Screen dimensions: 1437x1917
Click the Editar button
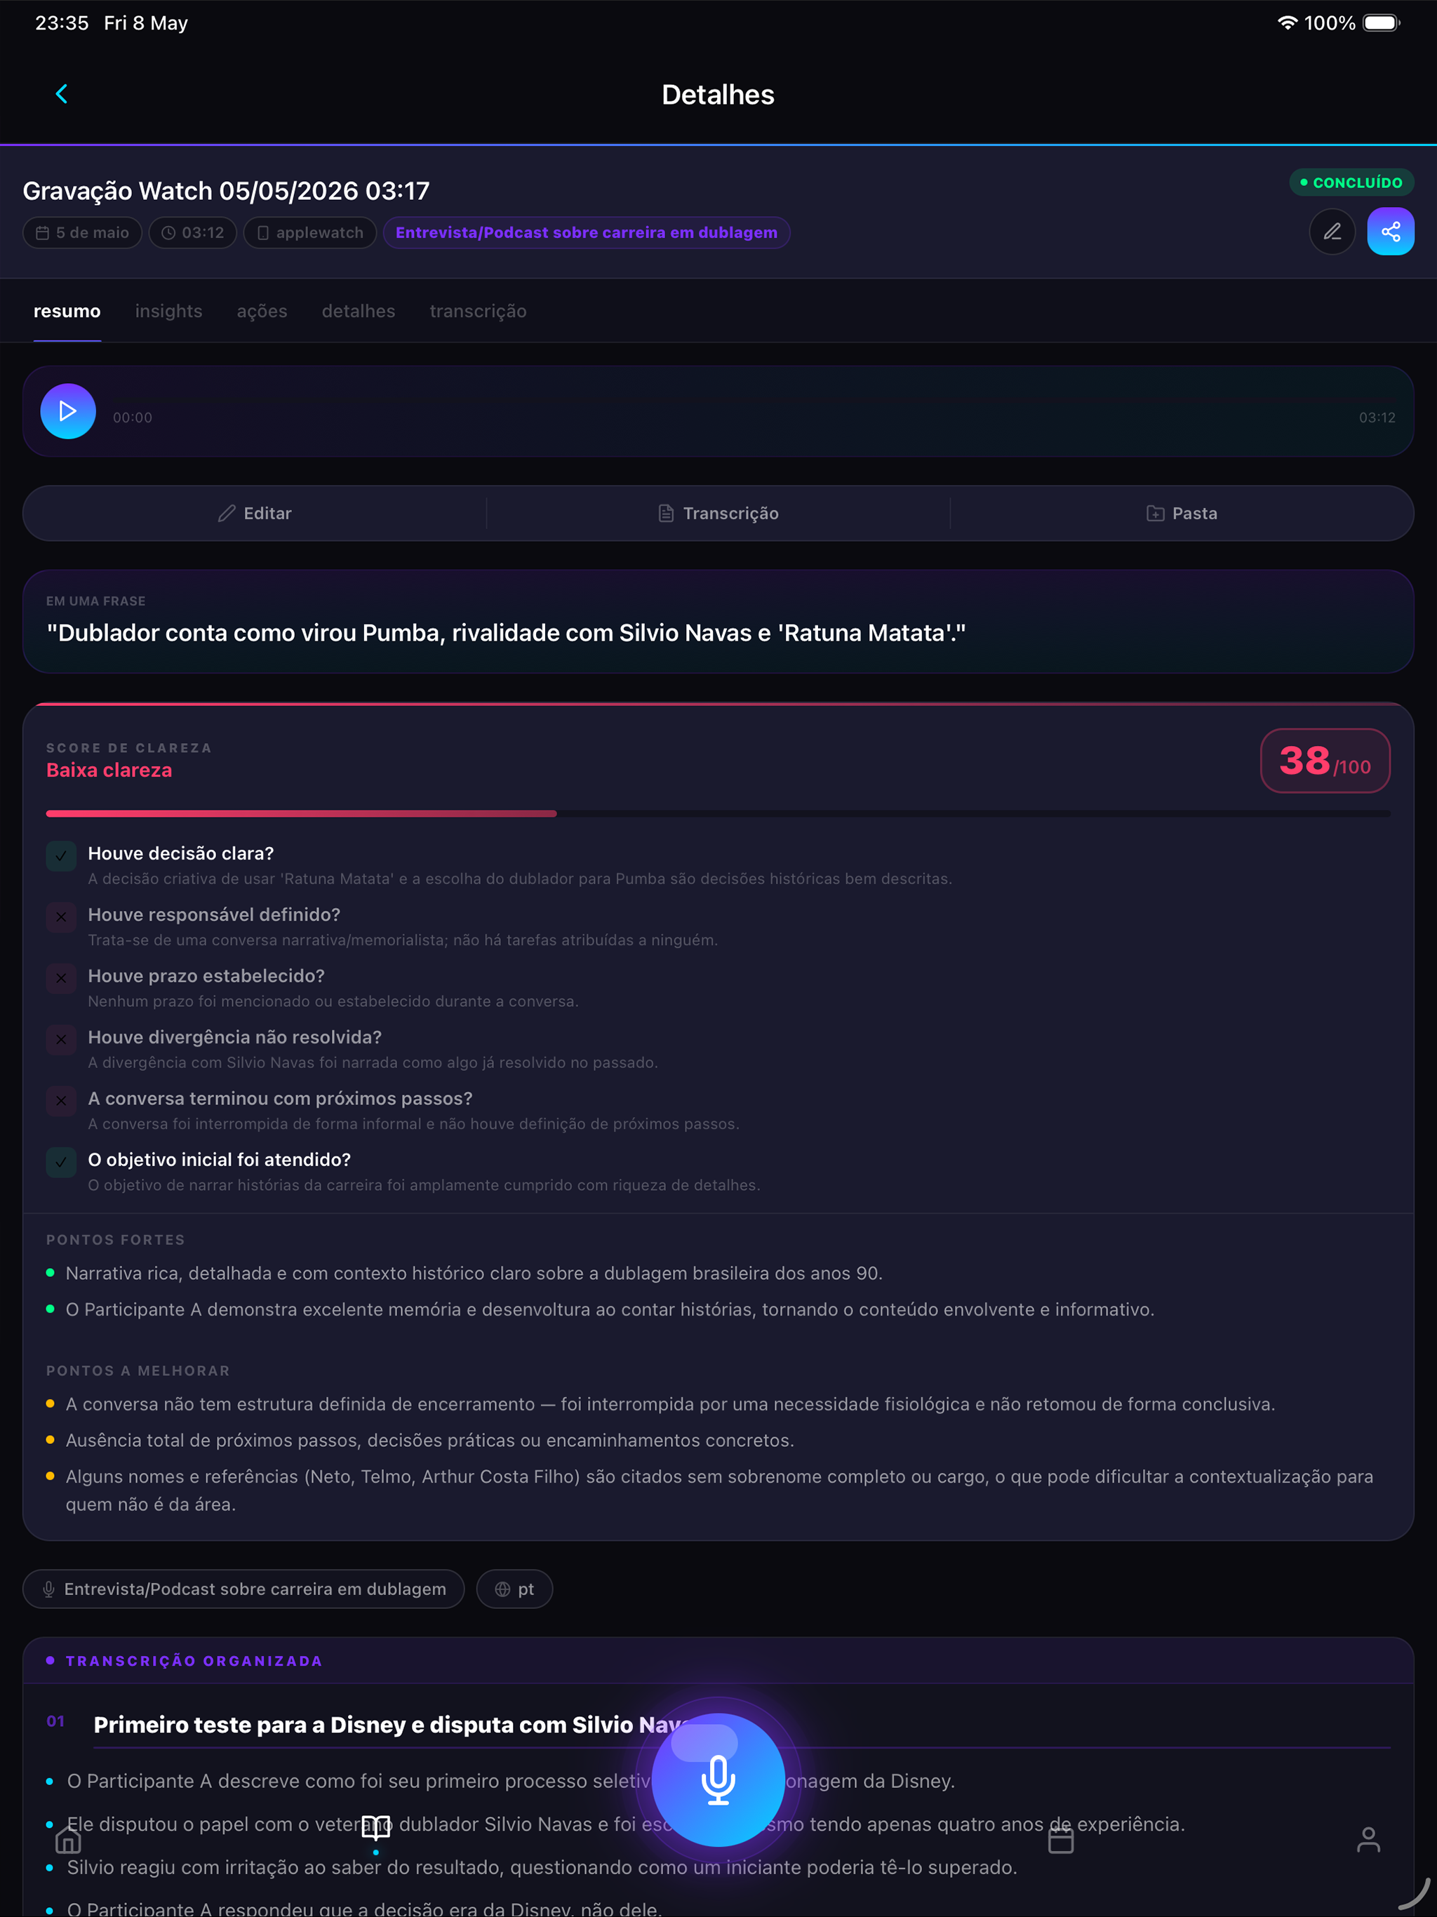[255, 513]
